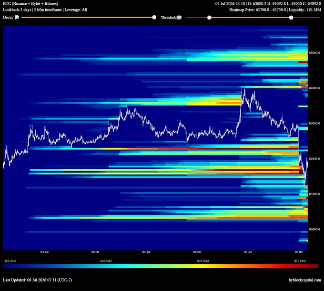The height and width of the screenshot is (291, 324).
Task: Click the "04 Jul" time axis label
Action: point(146,252)
